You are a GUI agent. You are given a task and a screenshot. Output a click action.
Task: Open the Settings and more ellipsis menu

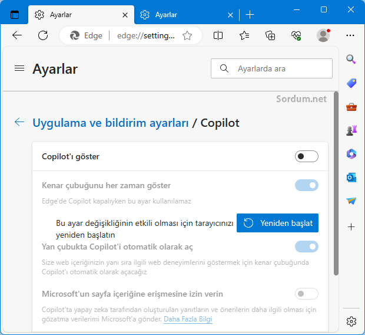point(350,35)
